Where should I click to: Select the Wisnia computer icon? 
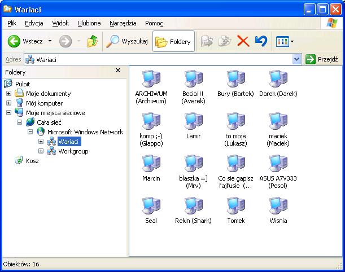(278, 207)
